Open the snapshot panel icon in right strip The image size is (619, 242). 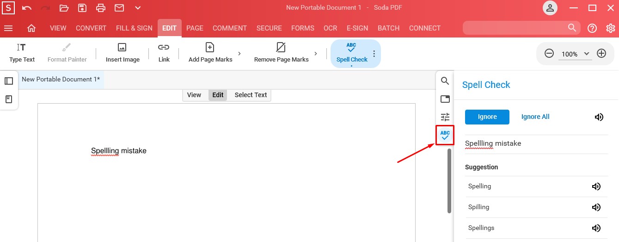click(445, 99)
